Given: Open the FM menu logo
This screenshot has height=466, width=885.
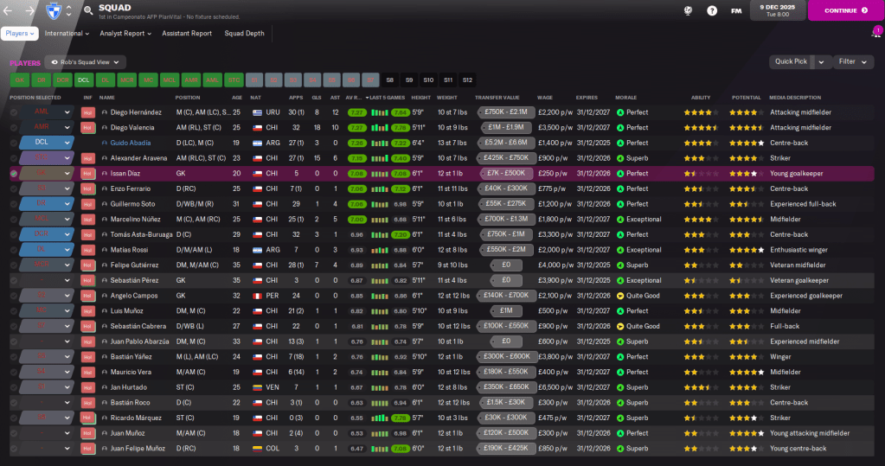Looking at the screenshot, I should click(x=736, y=10).
